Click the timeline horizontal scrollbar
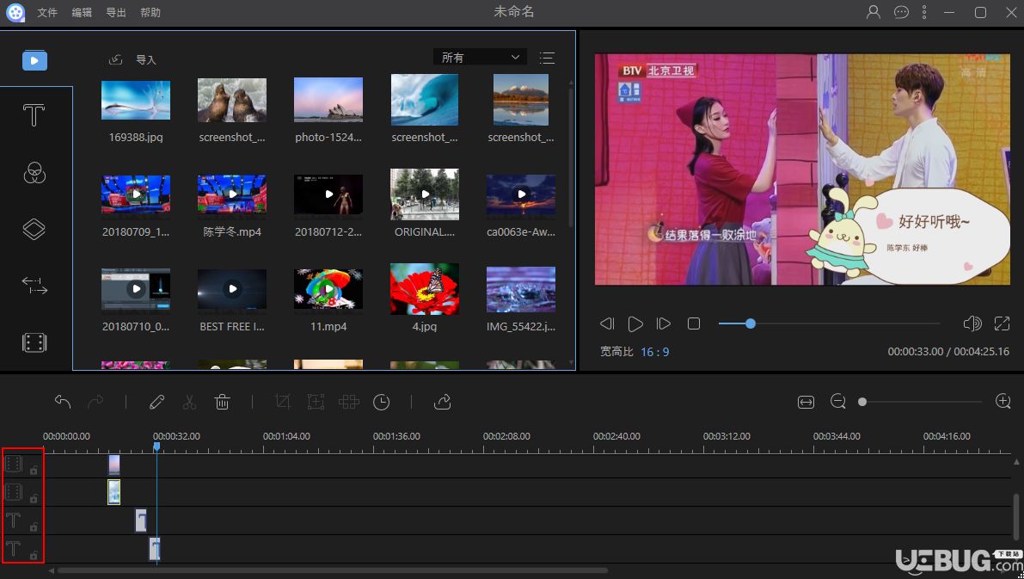Image resolution: width=1024 pixels, height=579 pixels. click(333, 570)
